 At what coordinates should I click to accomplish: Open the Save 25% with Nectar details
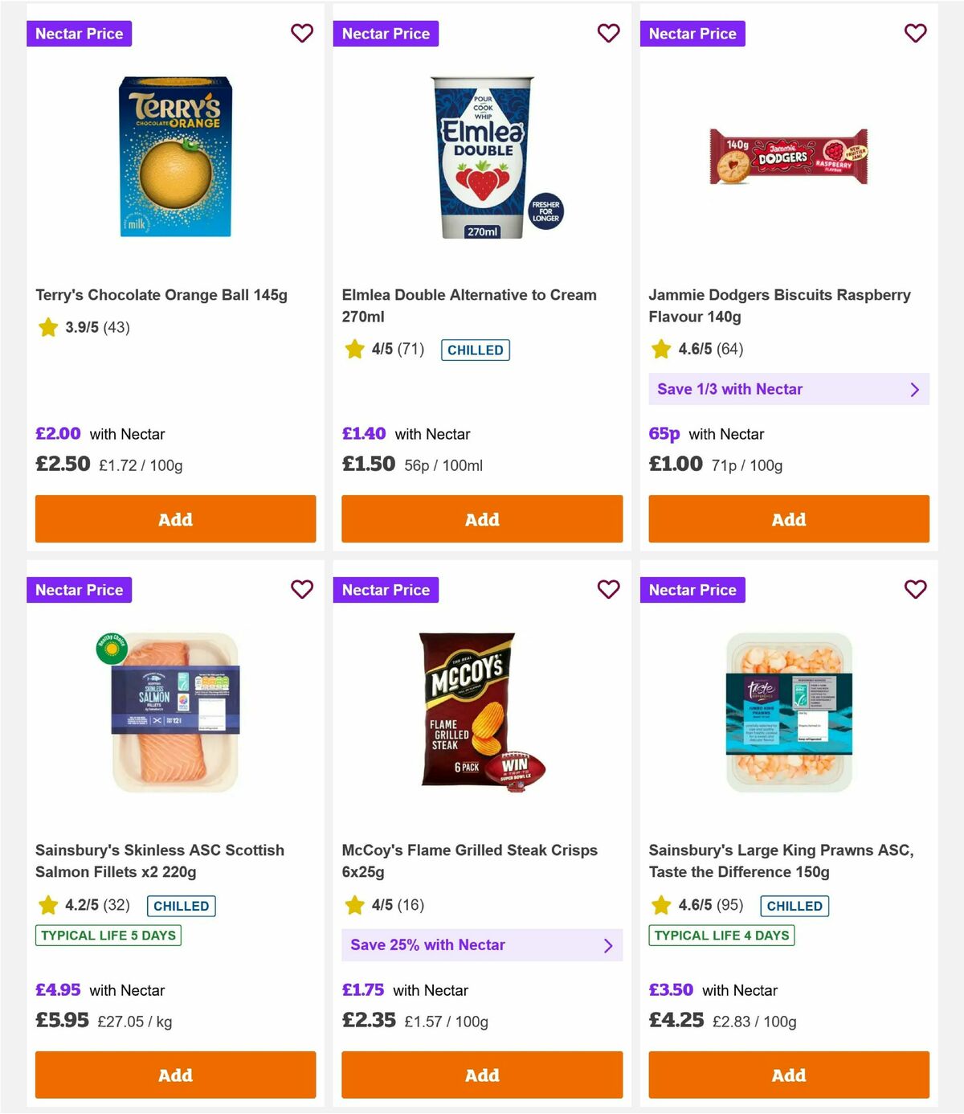pyautogui.click(x=482, y=945)
